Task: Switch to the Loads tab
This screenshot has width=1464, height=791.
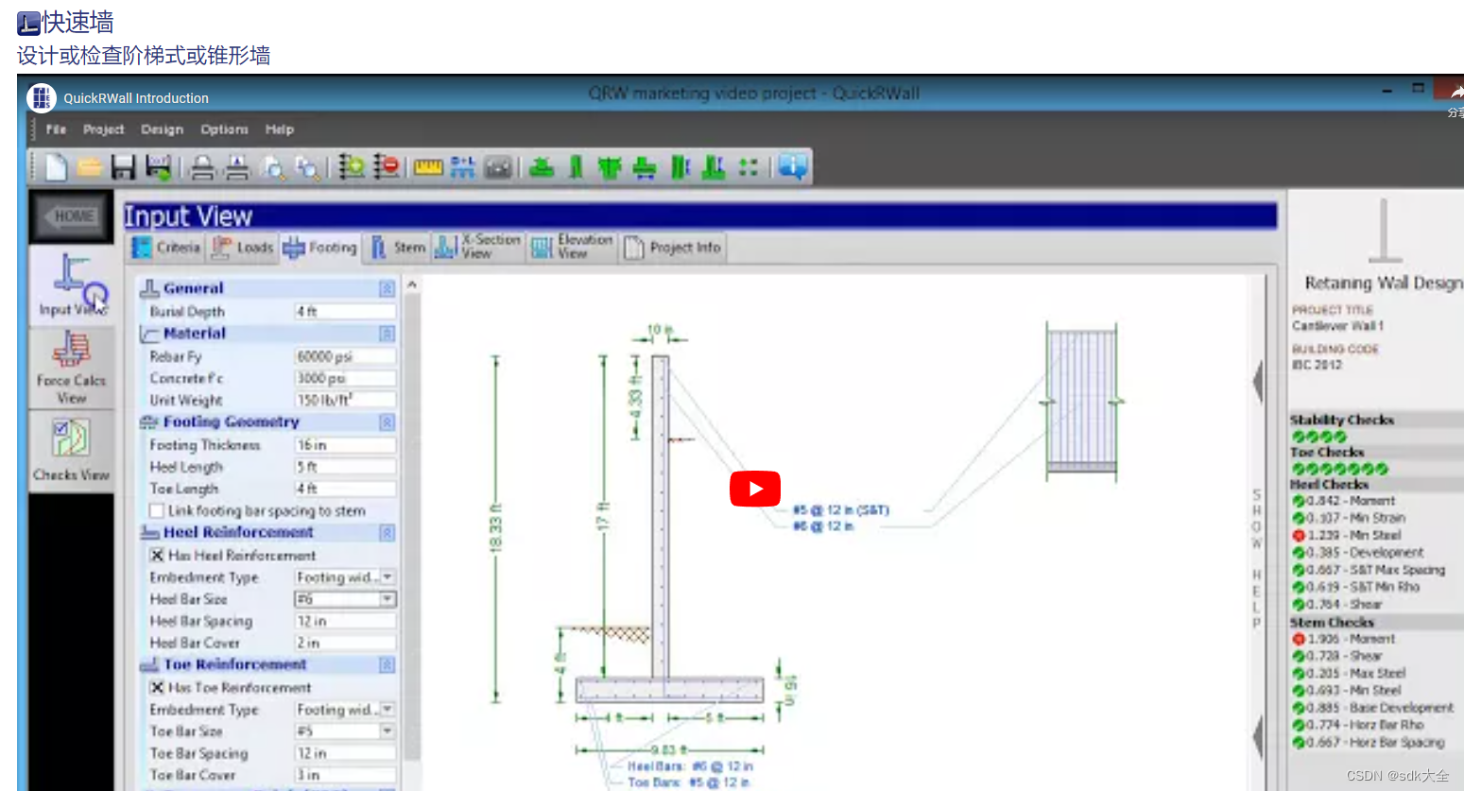Action: click(x=243, y=248)
